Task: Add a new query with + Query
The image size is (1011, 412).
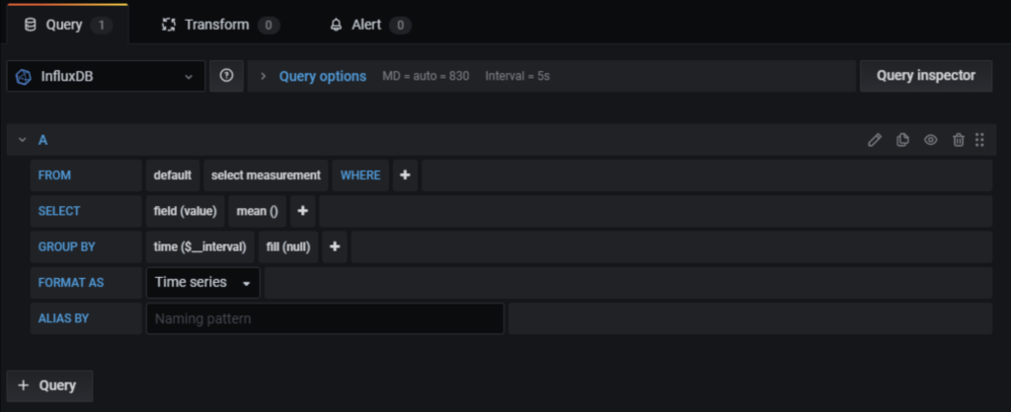Action: pos(50,385)
